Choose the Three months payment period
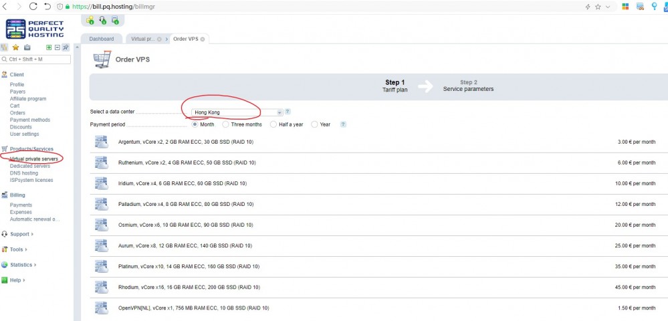668x321 pixels. click(x=226, y=124)
